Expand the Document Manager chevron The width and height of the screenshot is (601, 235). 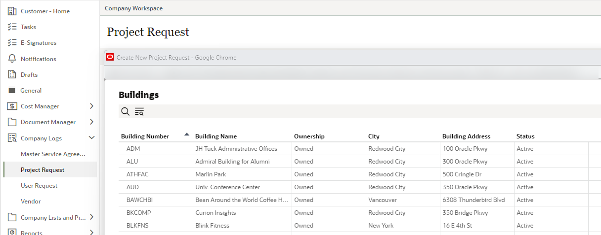[91, 122]
